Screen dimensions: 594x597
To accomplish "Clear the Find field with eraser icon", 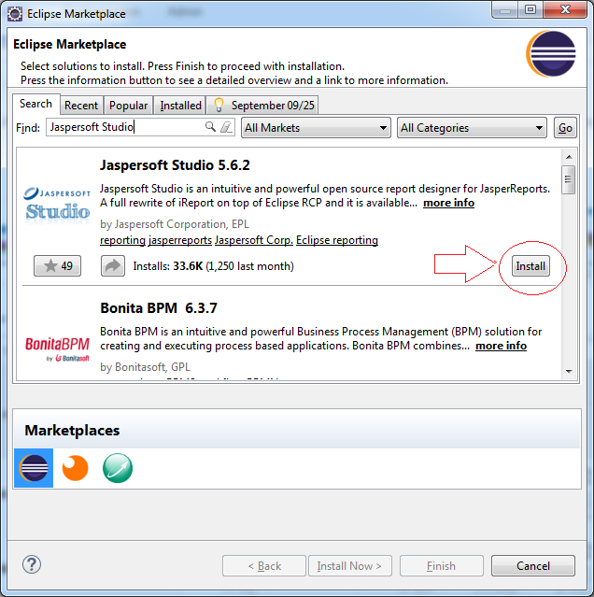I will (x=226, y=127).
